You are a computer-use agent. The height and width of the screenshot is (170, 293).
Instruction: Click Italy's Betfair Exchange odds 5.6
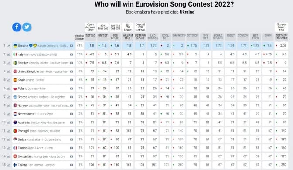281,54
